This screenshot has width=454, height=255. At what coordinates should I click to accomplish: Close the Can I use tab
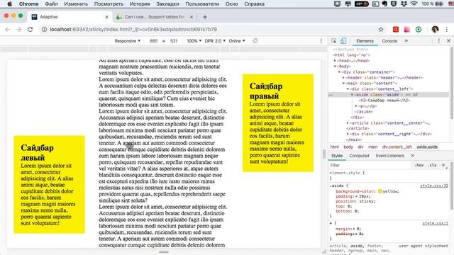[x=192, y=17]
